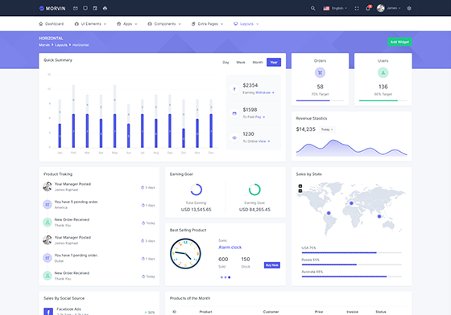The width and height of the screenshot is (451, 315).
Task: Expand the Apps menu
Action: (x=127, y=24)
